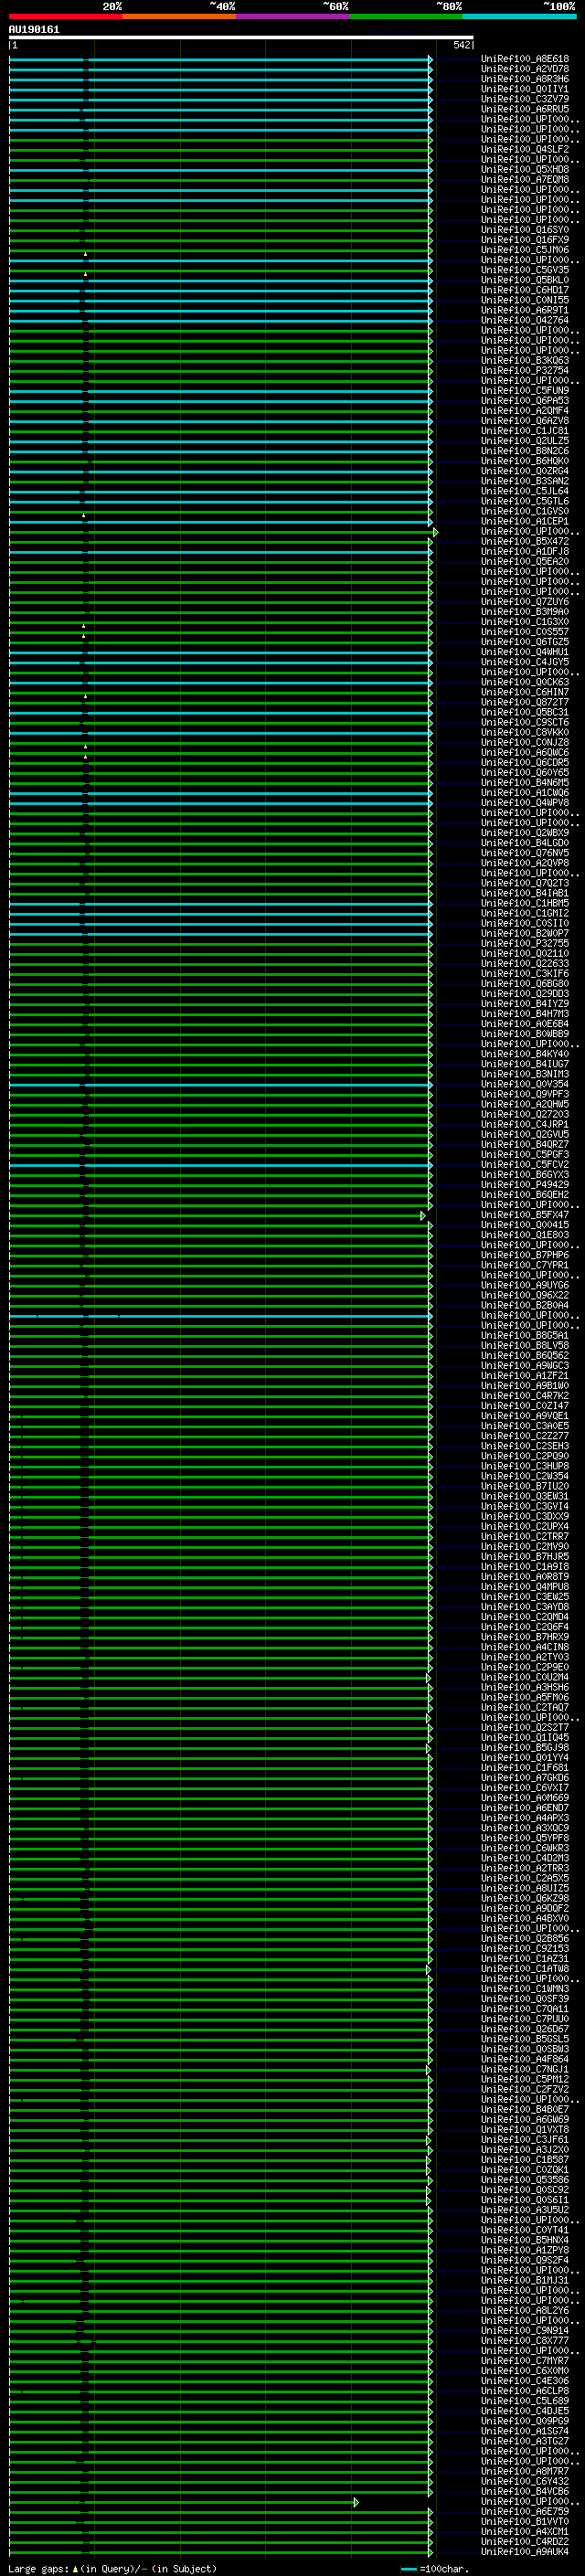Select the UniRef100_Q5BKL0 hit
The width and height of the screenshot is (585, 2576).
pyautogui.click(x=525, y=280)
